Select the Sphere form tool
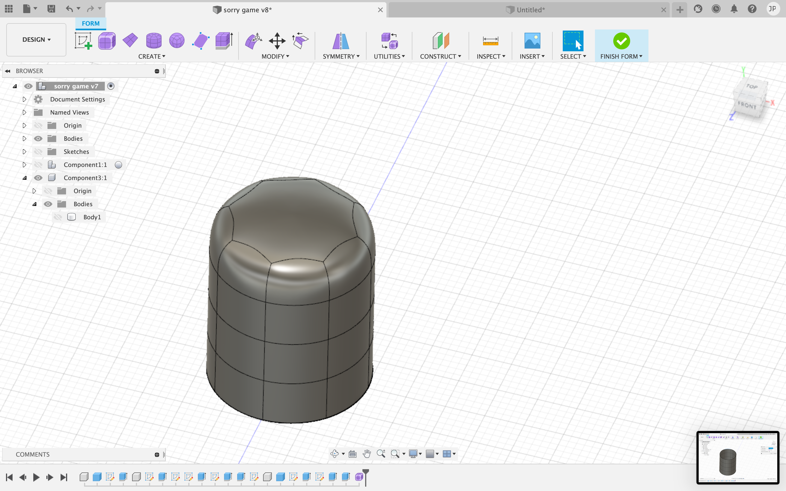This screenshot has width=786, height=491. (x=177, y=41)
